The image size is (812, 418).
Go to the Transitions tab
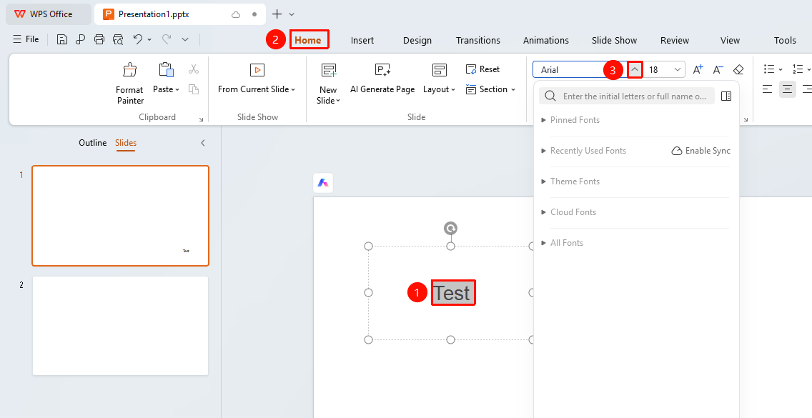click(x=478, y=41)
